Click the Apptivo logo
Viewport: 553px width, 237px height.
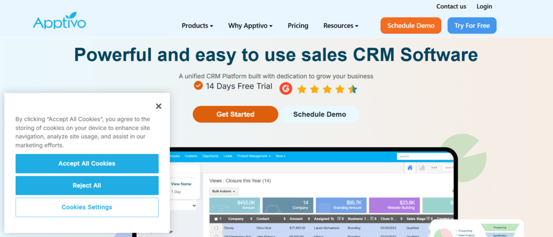click(x=59, y=22)
